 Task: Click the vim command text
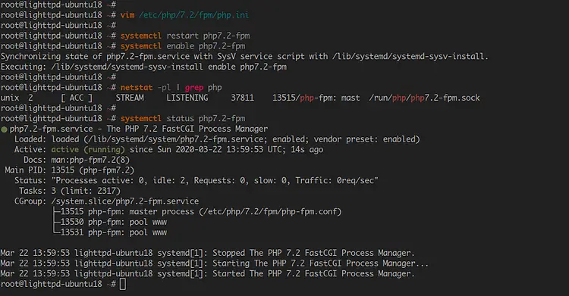127,15
